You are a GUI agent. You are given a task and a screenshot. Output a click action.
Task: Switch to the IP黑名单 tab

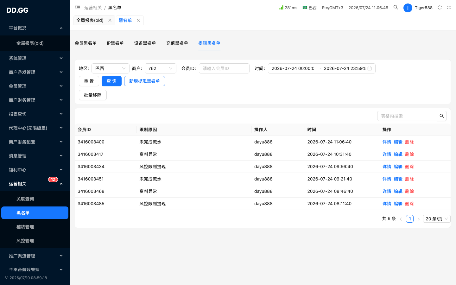115,43
